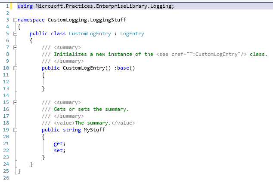The height and width of the screenshot is (186, 273).
Task: Click the 'base' keyword in the constructor
Action: tap(123, 68)
